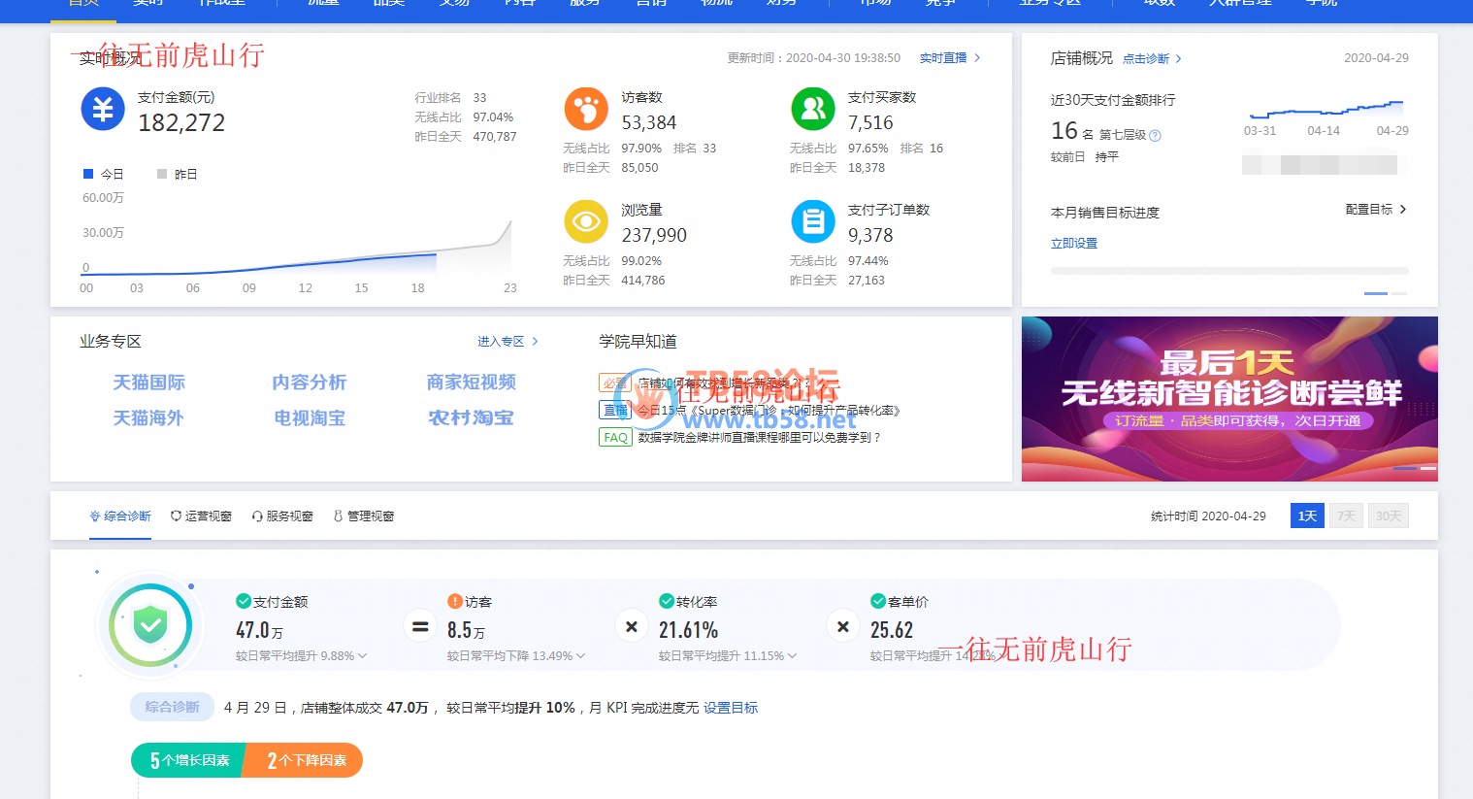Screen dimensions: 1473x799
Task: Click the green shield diagnosis icon
Action: pyautogui.click(x=150, y=626)
